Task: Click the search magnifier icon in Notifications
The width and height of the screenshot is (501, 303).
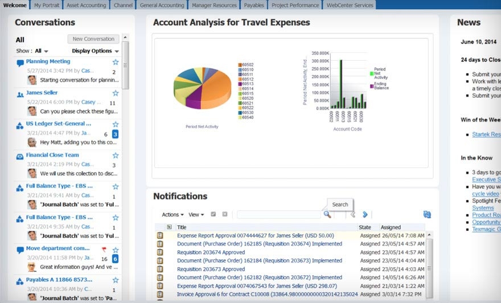Action: (327, 214)
